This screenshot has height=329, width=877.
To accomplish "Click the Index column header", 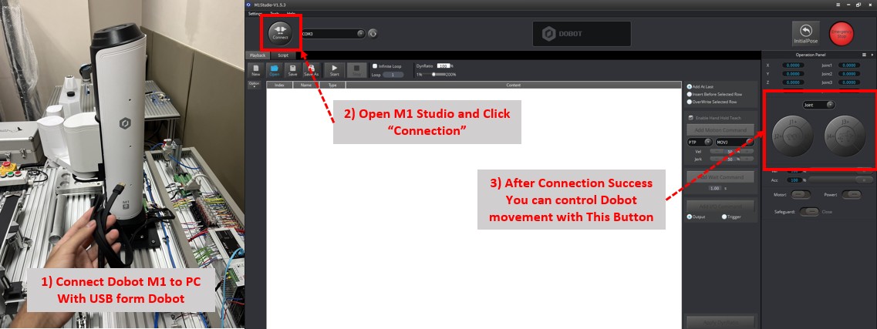I will [x=280, y=85].
